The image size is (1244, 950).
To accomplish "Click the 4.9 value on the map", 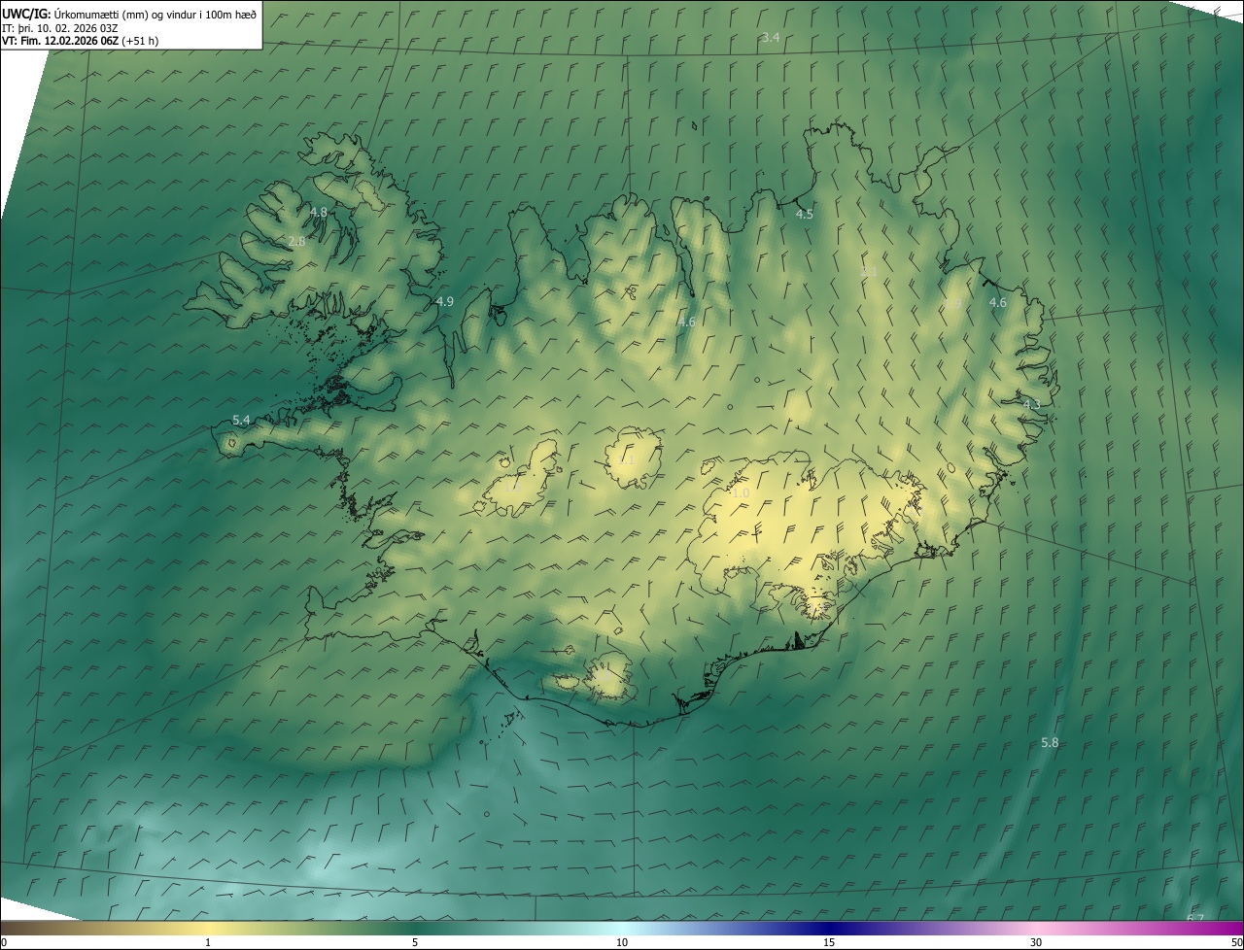I will point(445,302).
